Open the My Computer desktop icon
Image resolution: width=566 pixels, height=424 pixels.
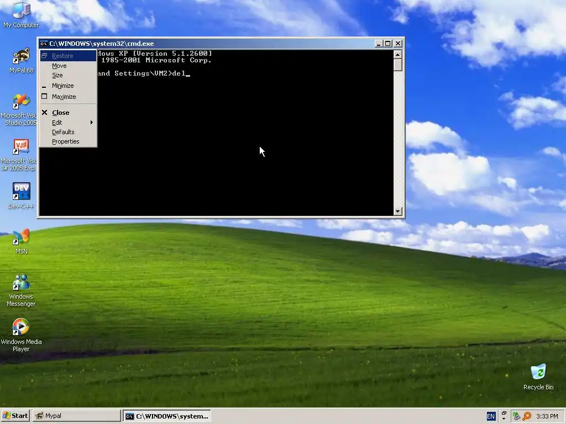click(21, 14)
